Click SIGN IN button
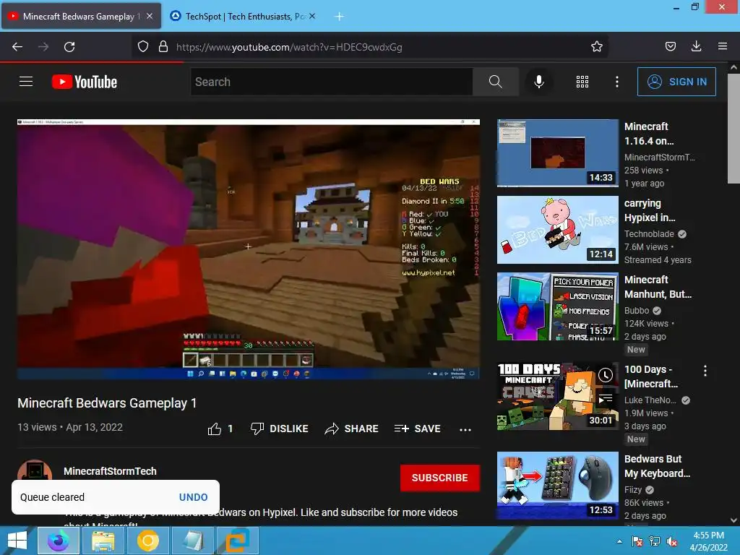Image resolution: width=740 pixels, height=555 pixels. [676, 82]
